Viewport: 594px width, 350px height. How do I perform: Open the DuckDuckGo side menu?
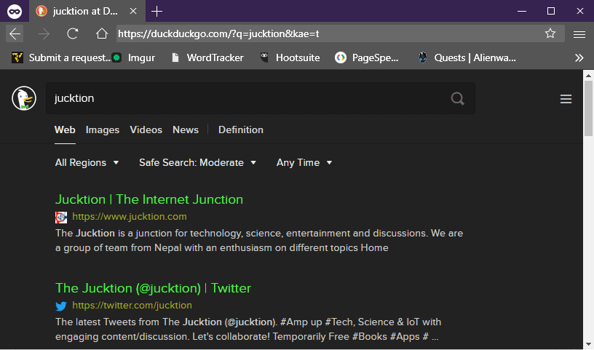click(566, 99)
